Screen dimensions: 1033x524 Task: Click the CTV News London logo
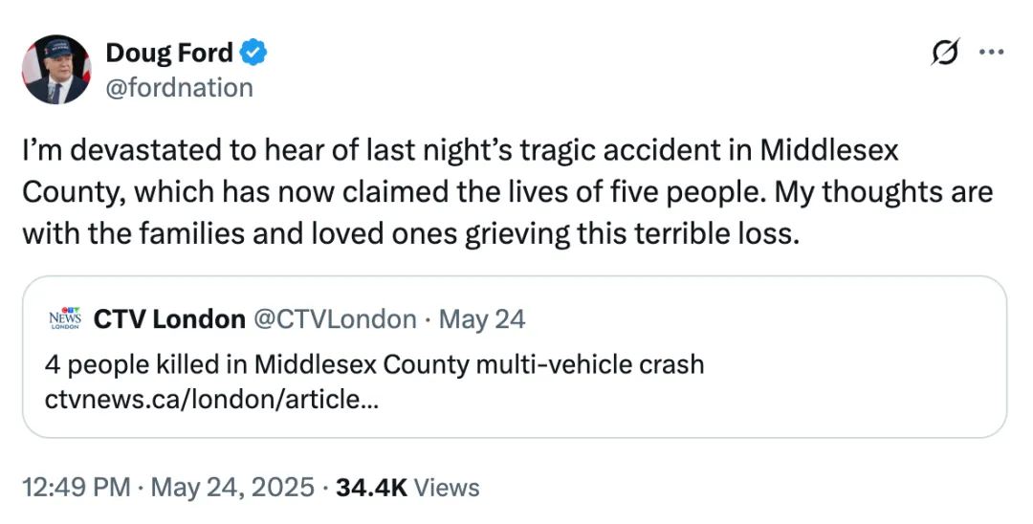click(65, 318)
